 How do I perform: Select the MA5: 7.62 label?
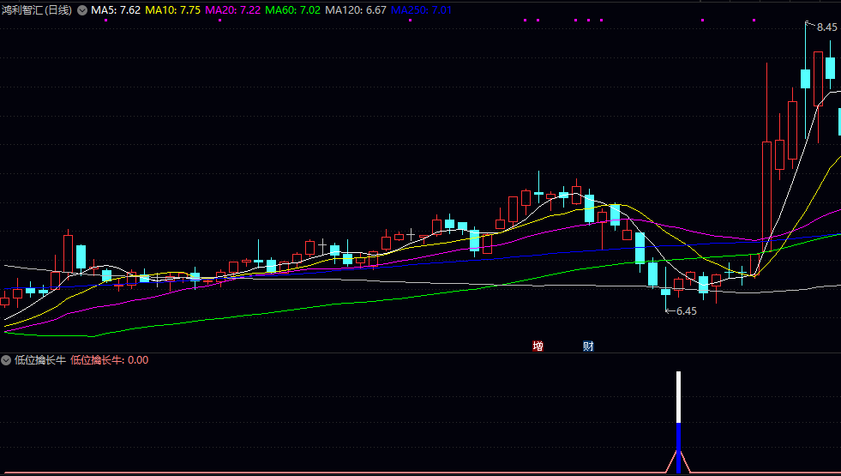[116, 10]
